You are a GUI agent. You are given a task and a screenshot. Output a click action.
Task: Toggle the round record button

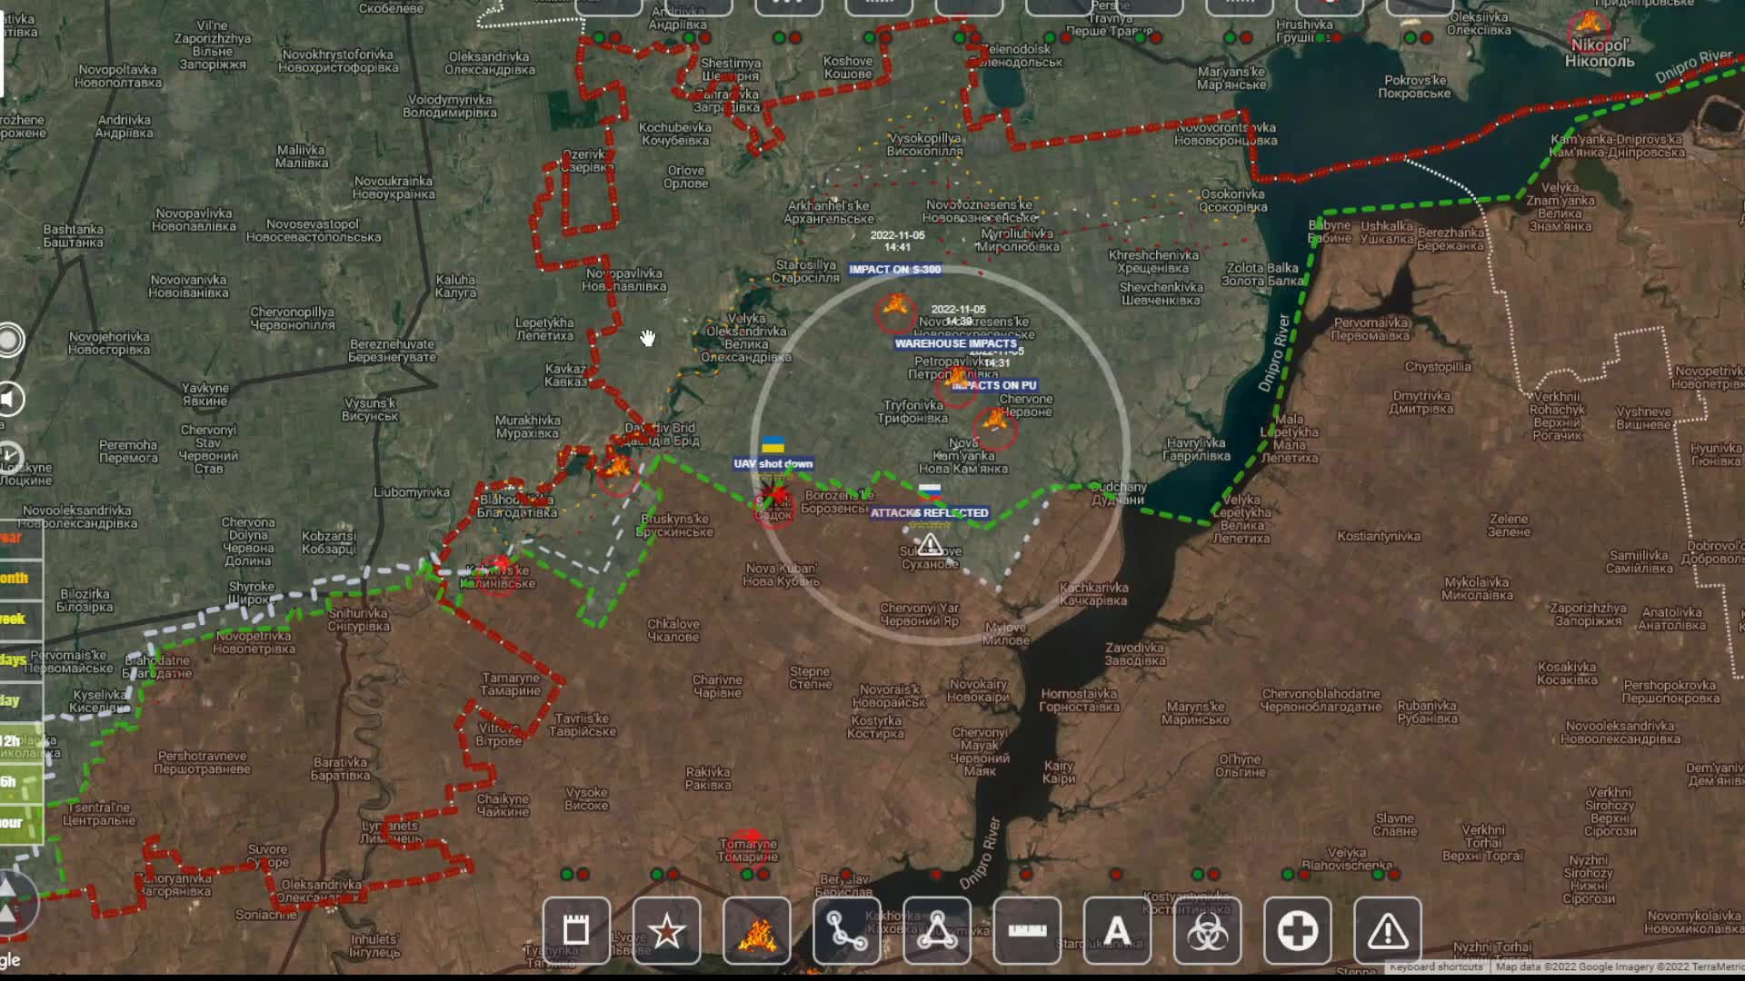(x=9, y=340)
